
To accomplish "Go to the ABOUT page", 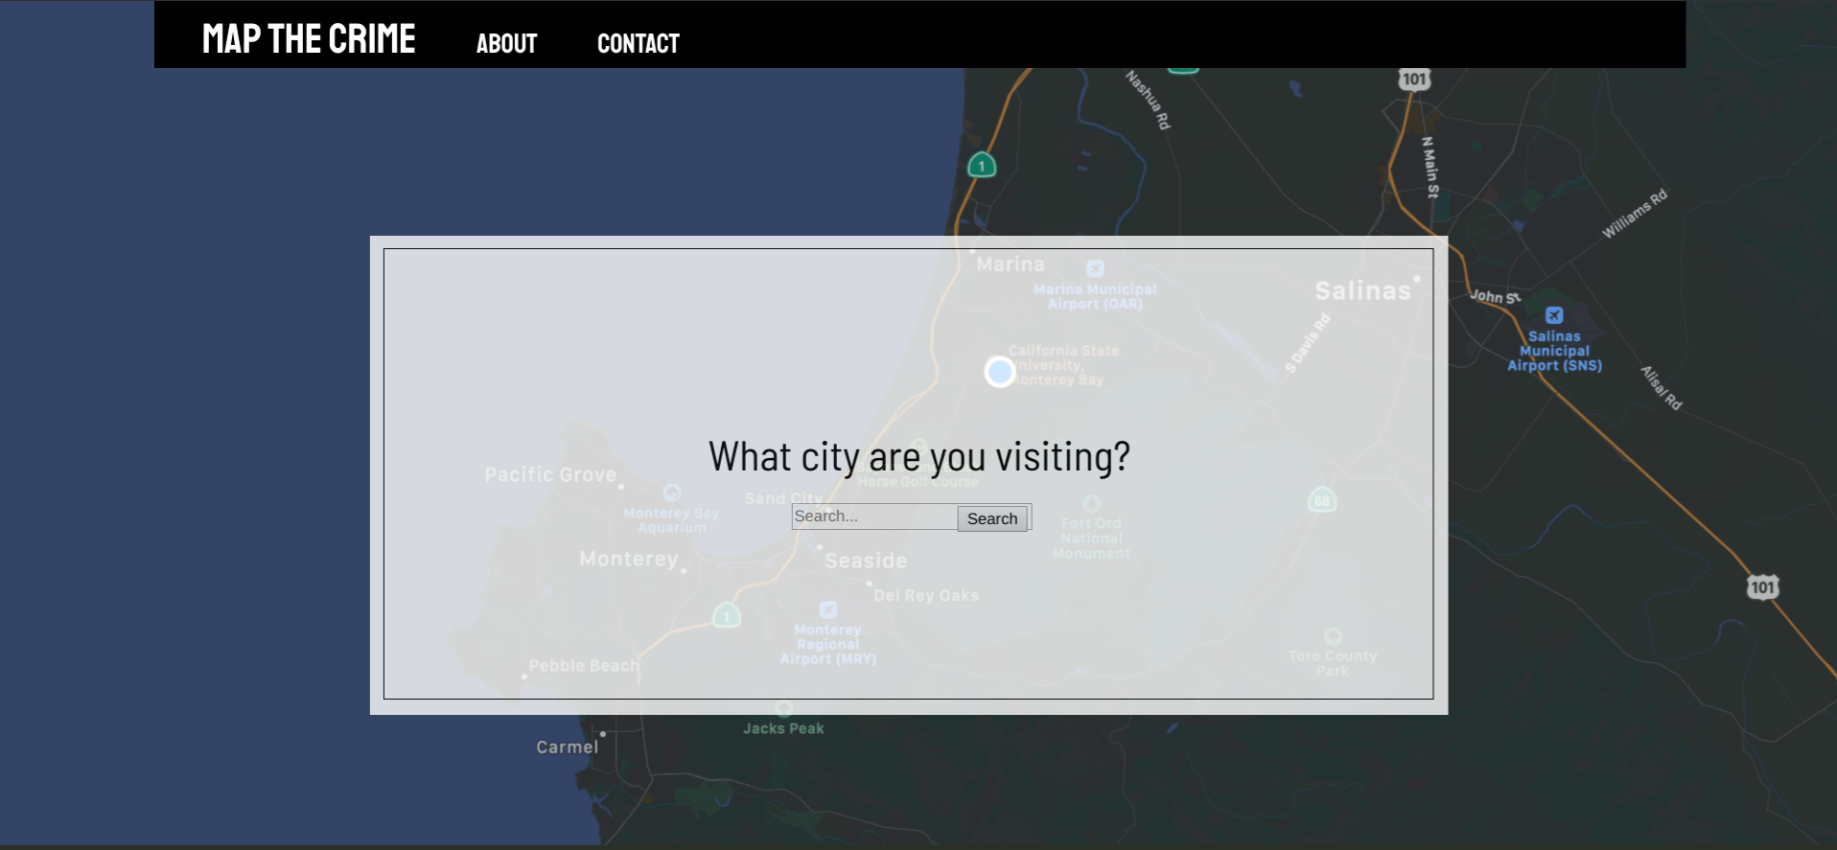I will point(506,43).
